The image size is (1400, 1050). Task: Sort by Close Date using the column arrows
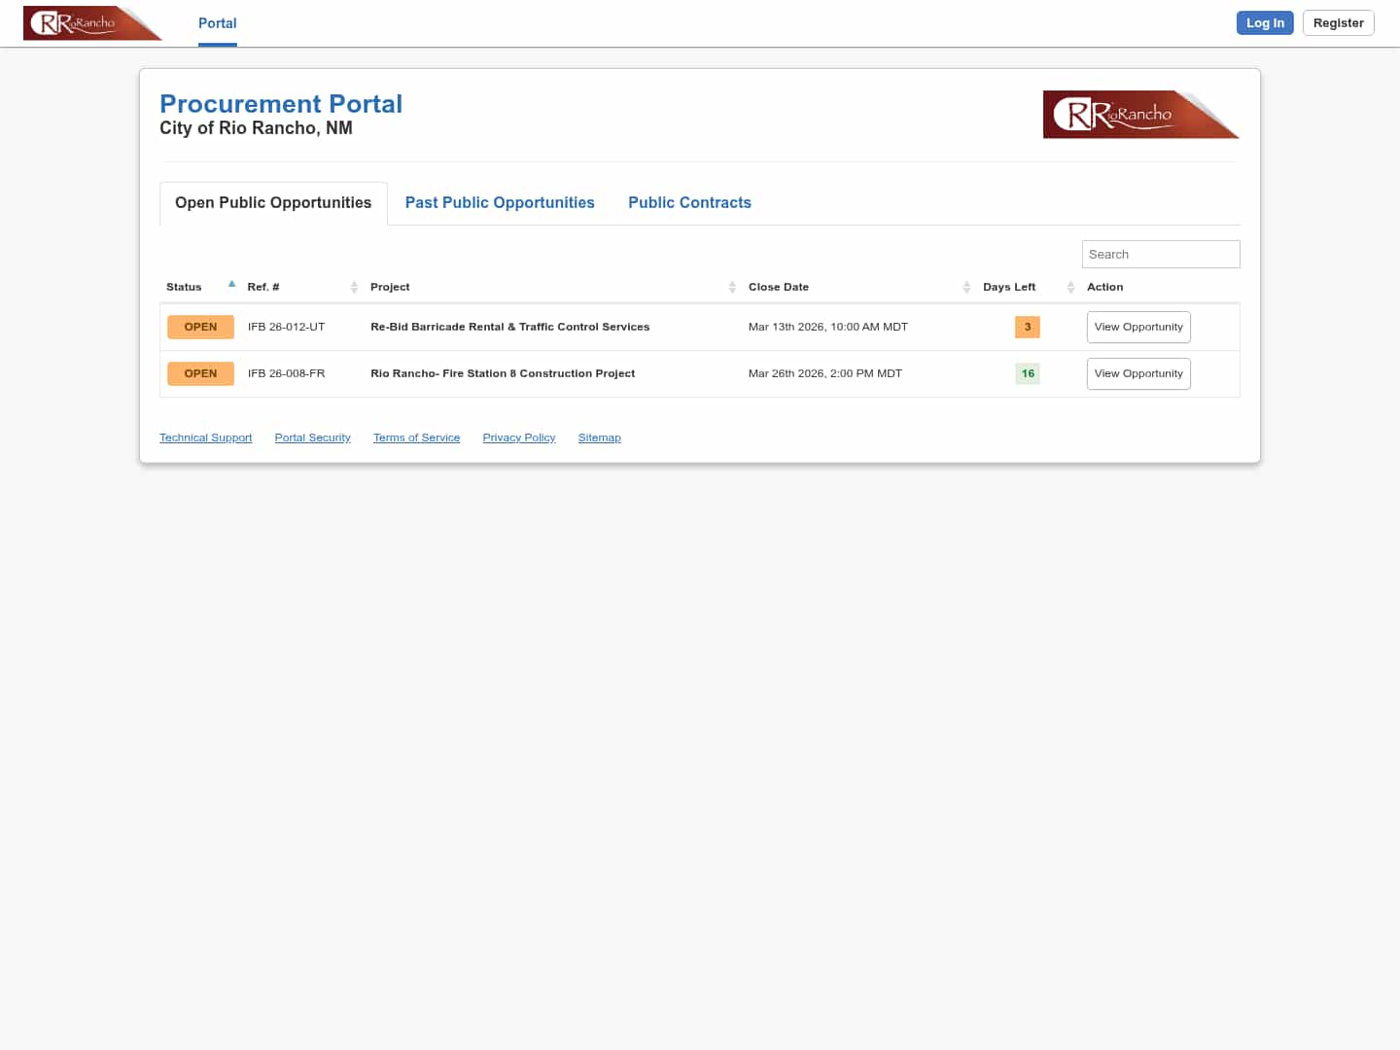(x=966, y=287)
